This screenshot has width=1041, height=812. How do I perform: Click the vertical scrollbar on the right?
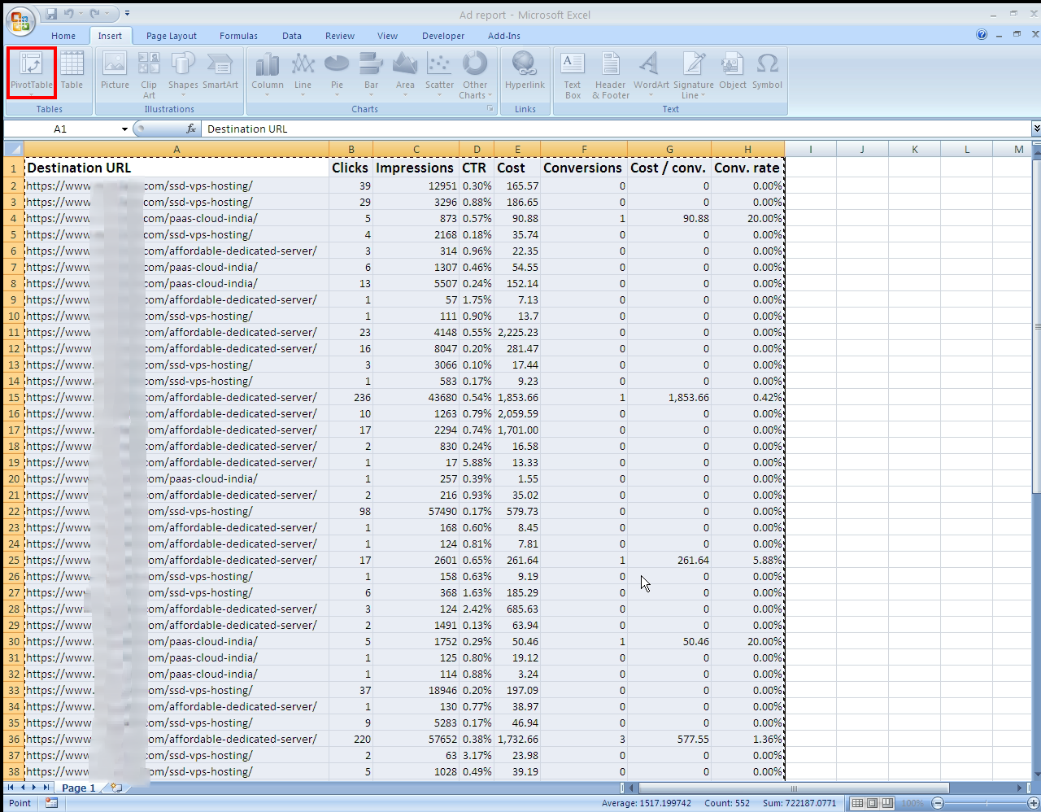pos(1036,325)
